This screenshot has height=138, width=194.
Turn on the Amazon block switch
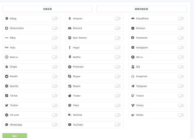[x=118, y=18]
